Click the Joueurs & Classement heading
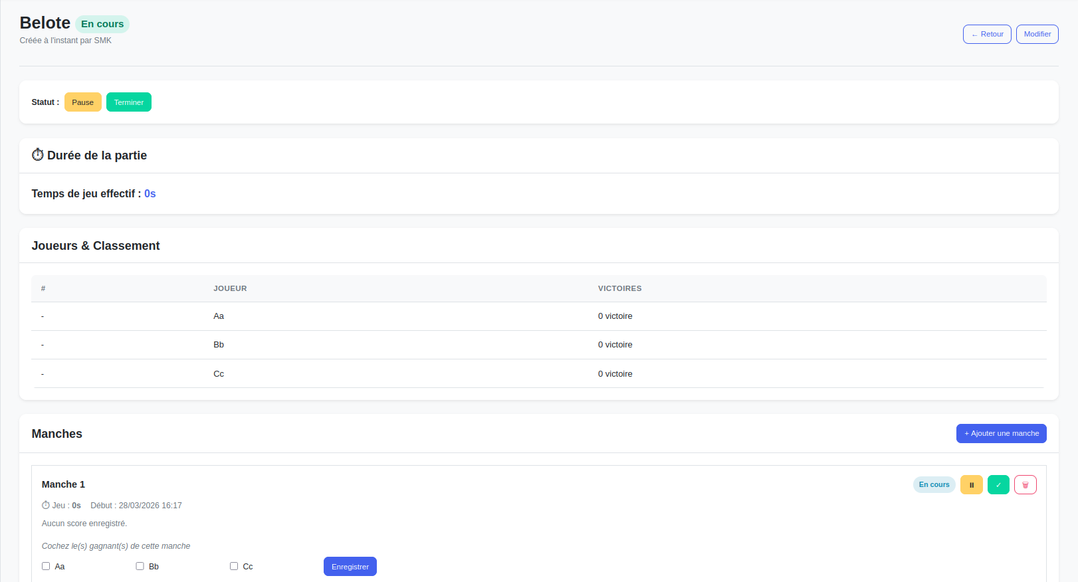 click(96, 246)
